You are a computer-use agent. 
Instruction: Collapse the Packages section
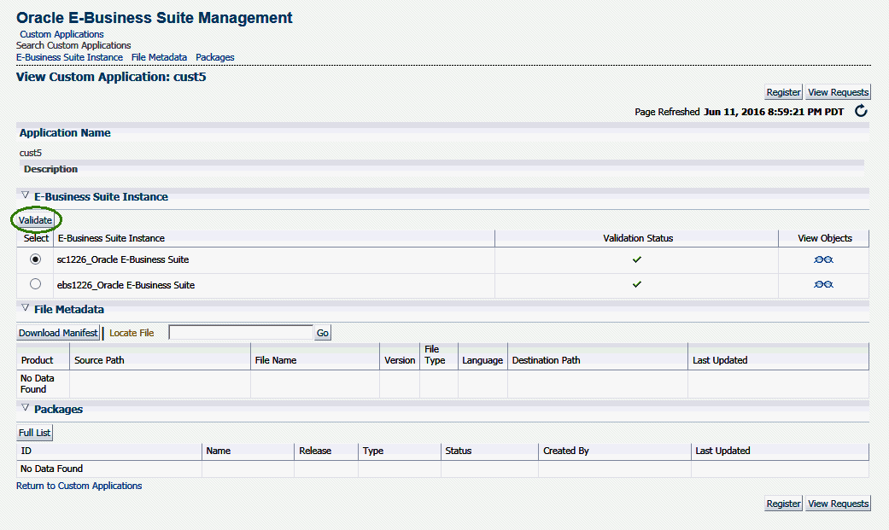25,408
